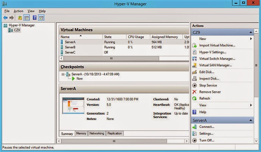Viewport: 261px width, 152px height.
Task: Click the Help toolbar icon
Action: pyautogui.click(x=35, y=18)
